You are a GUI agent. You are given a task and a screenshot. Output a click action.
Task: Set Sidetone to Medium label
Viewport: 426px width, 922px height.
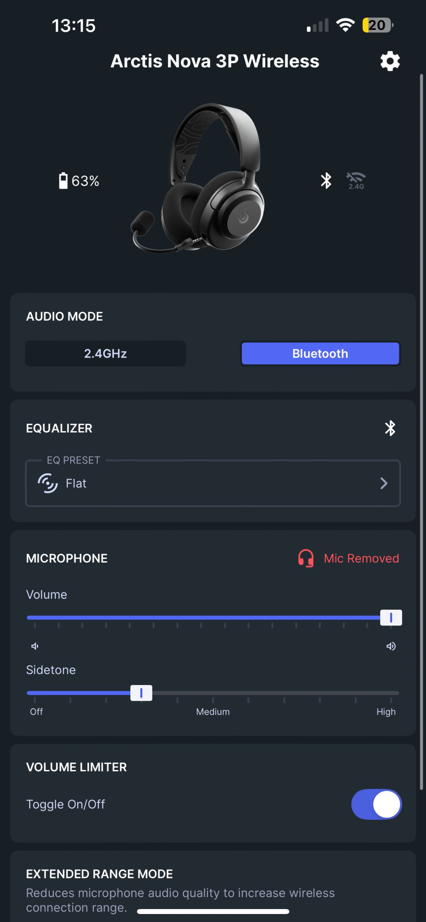pos(213,712)
